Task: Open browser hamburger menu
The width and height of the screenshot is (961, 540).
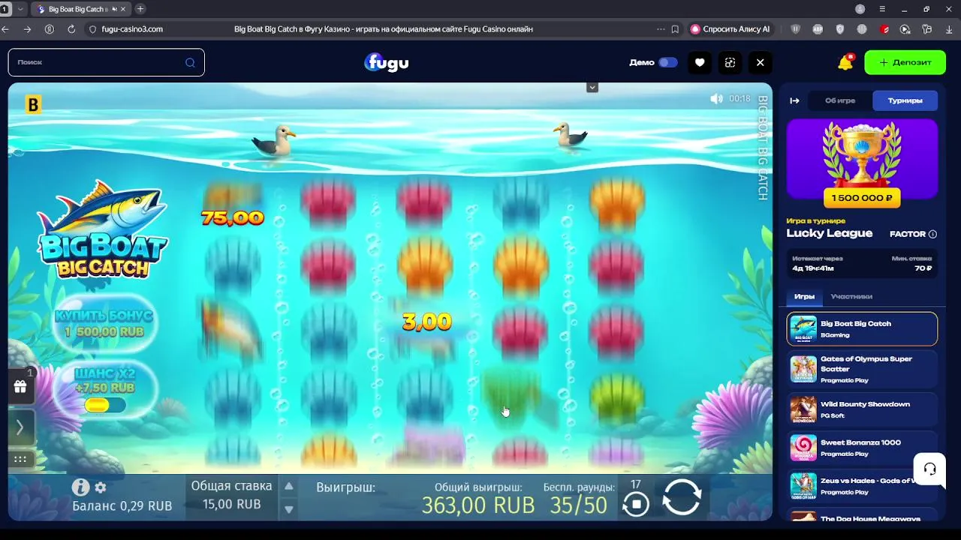Action: click(x=882, y=9)
